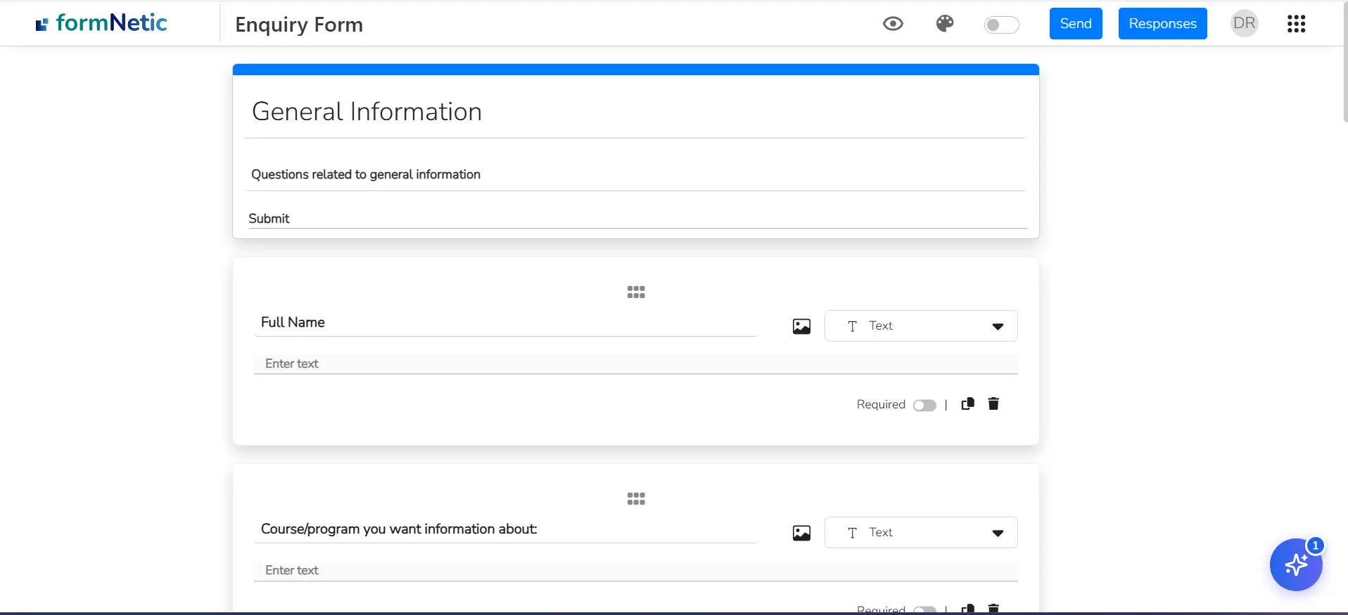Image resolution: width=1348 pixels, height=615 pixels.
Task: Click the image icon beside Full Name
Action: pos(801,326)
